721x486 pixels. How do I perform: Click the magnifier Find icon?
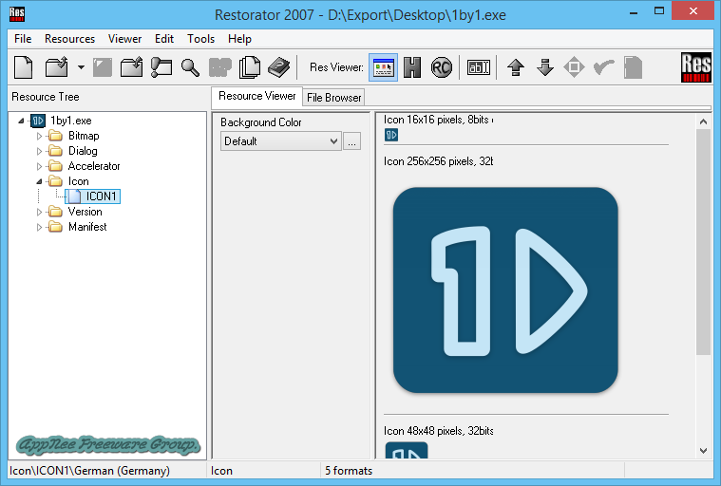(190, 67)
